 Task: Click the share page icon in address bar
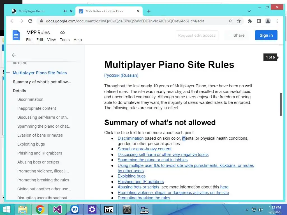coord(230,21)
